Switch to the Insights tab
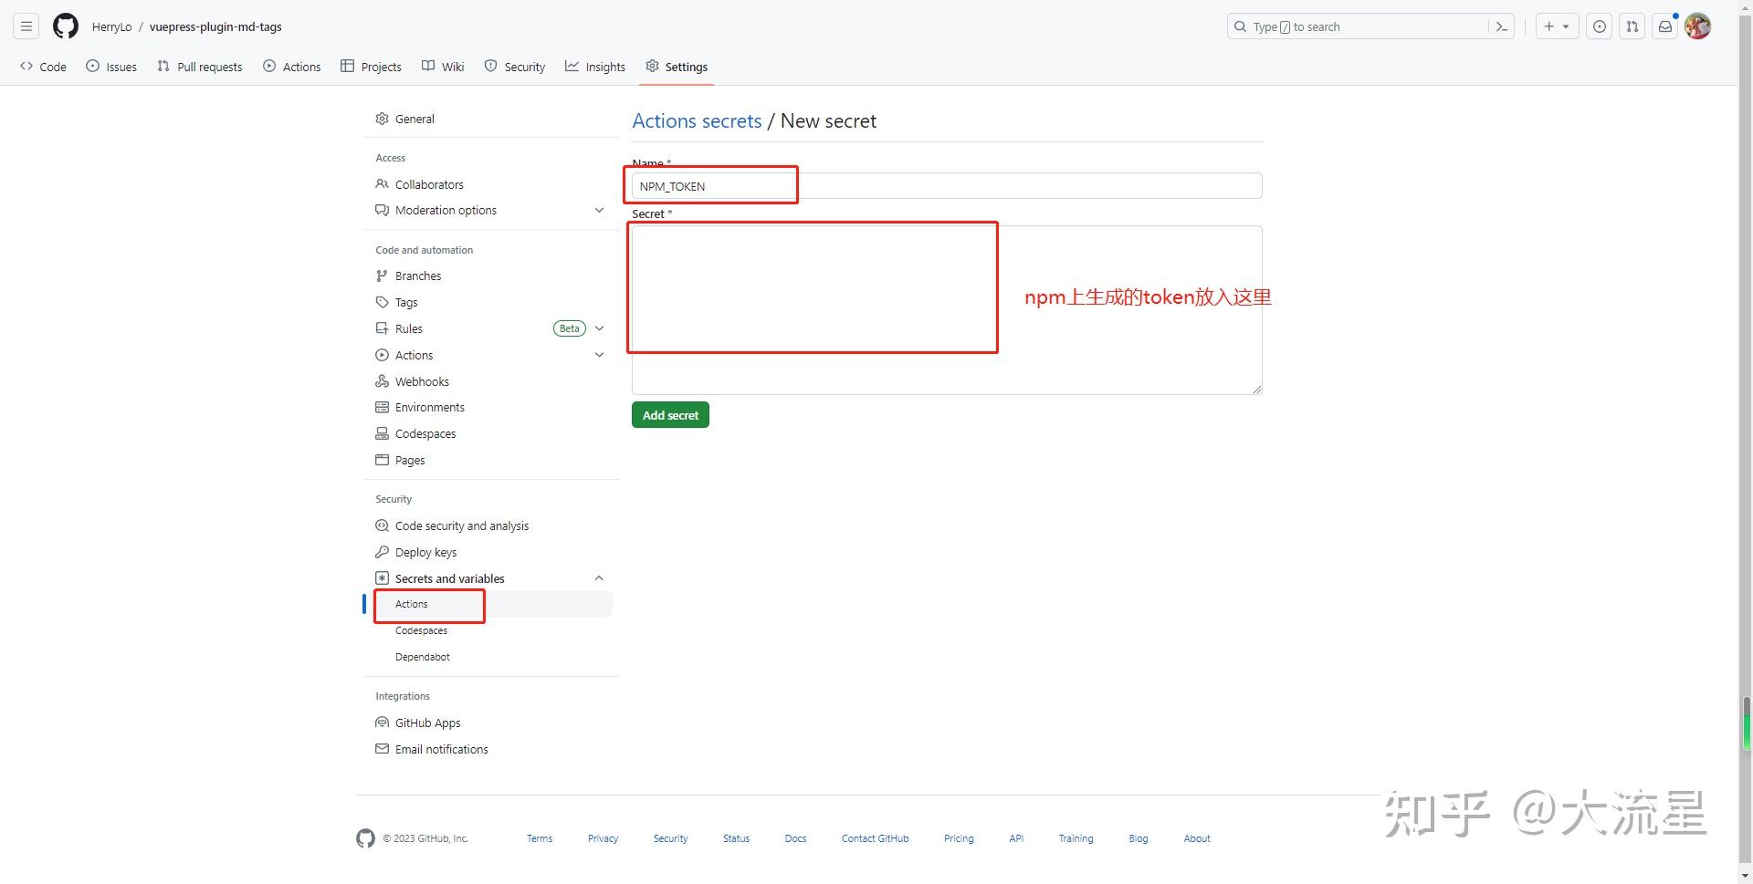This screenshot has width=1753, height=884. coord(595,66)
